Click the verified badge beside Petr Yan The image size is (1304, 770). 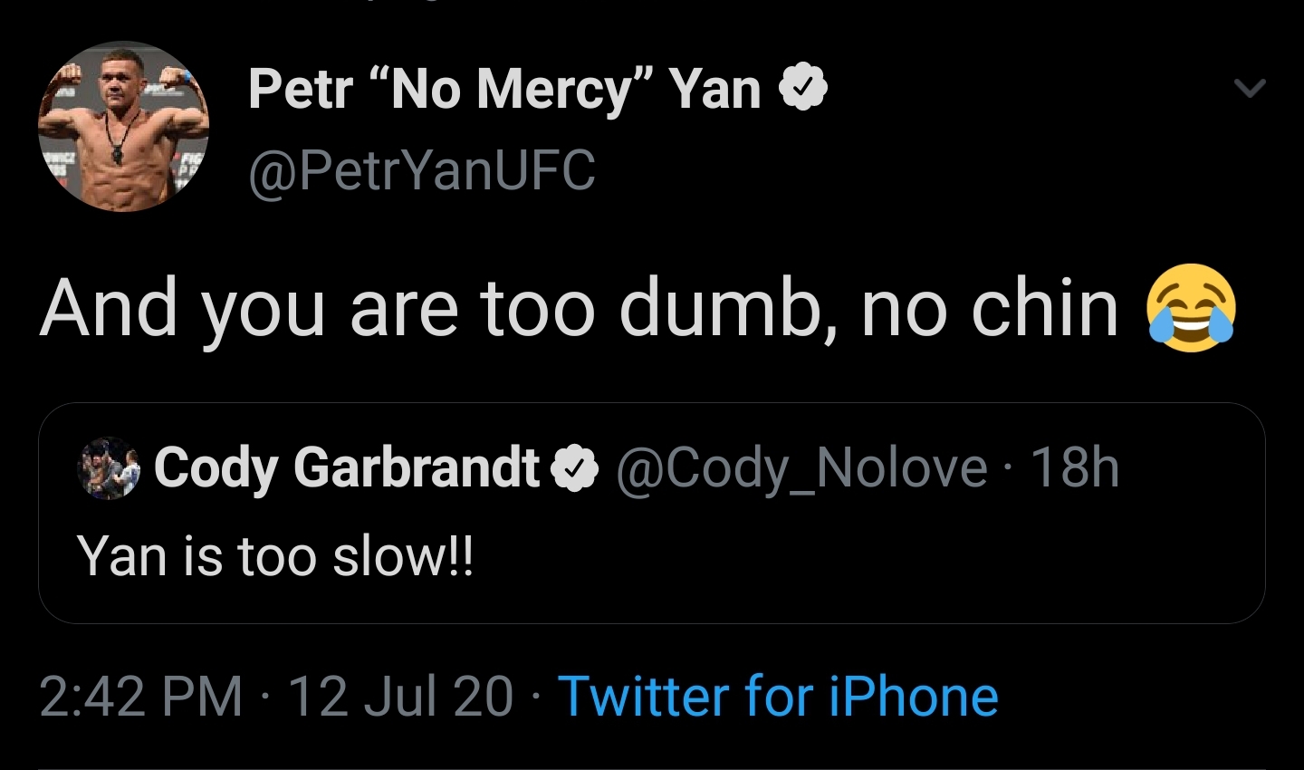803,88
